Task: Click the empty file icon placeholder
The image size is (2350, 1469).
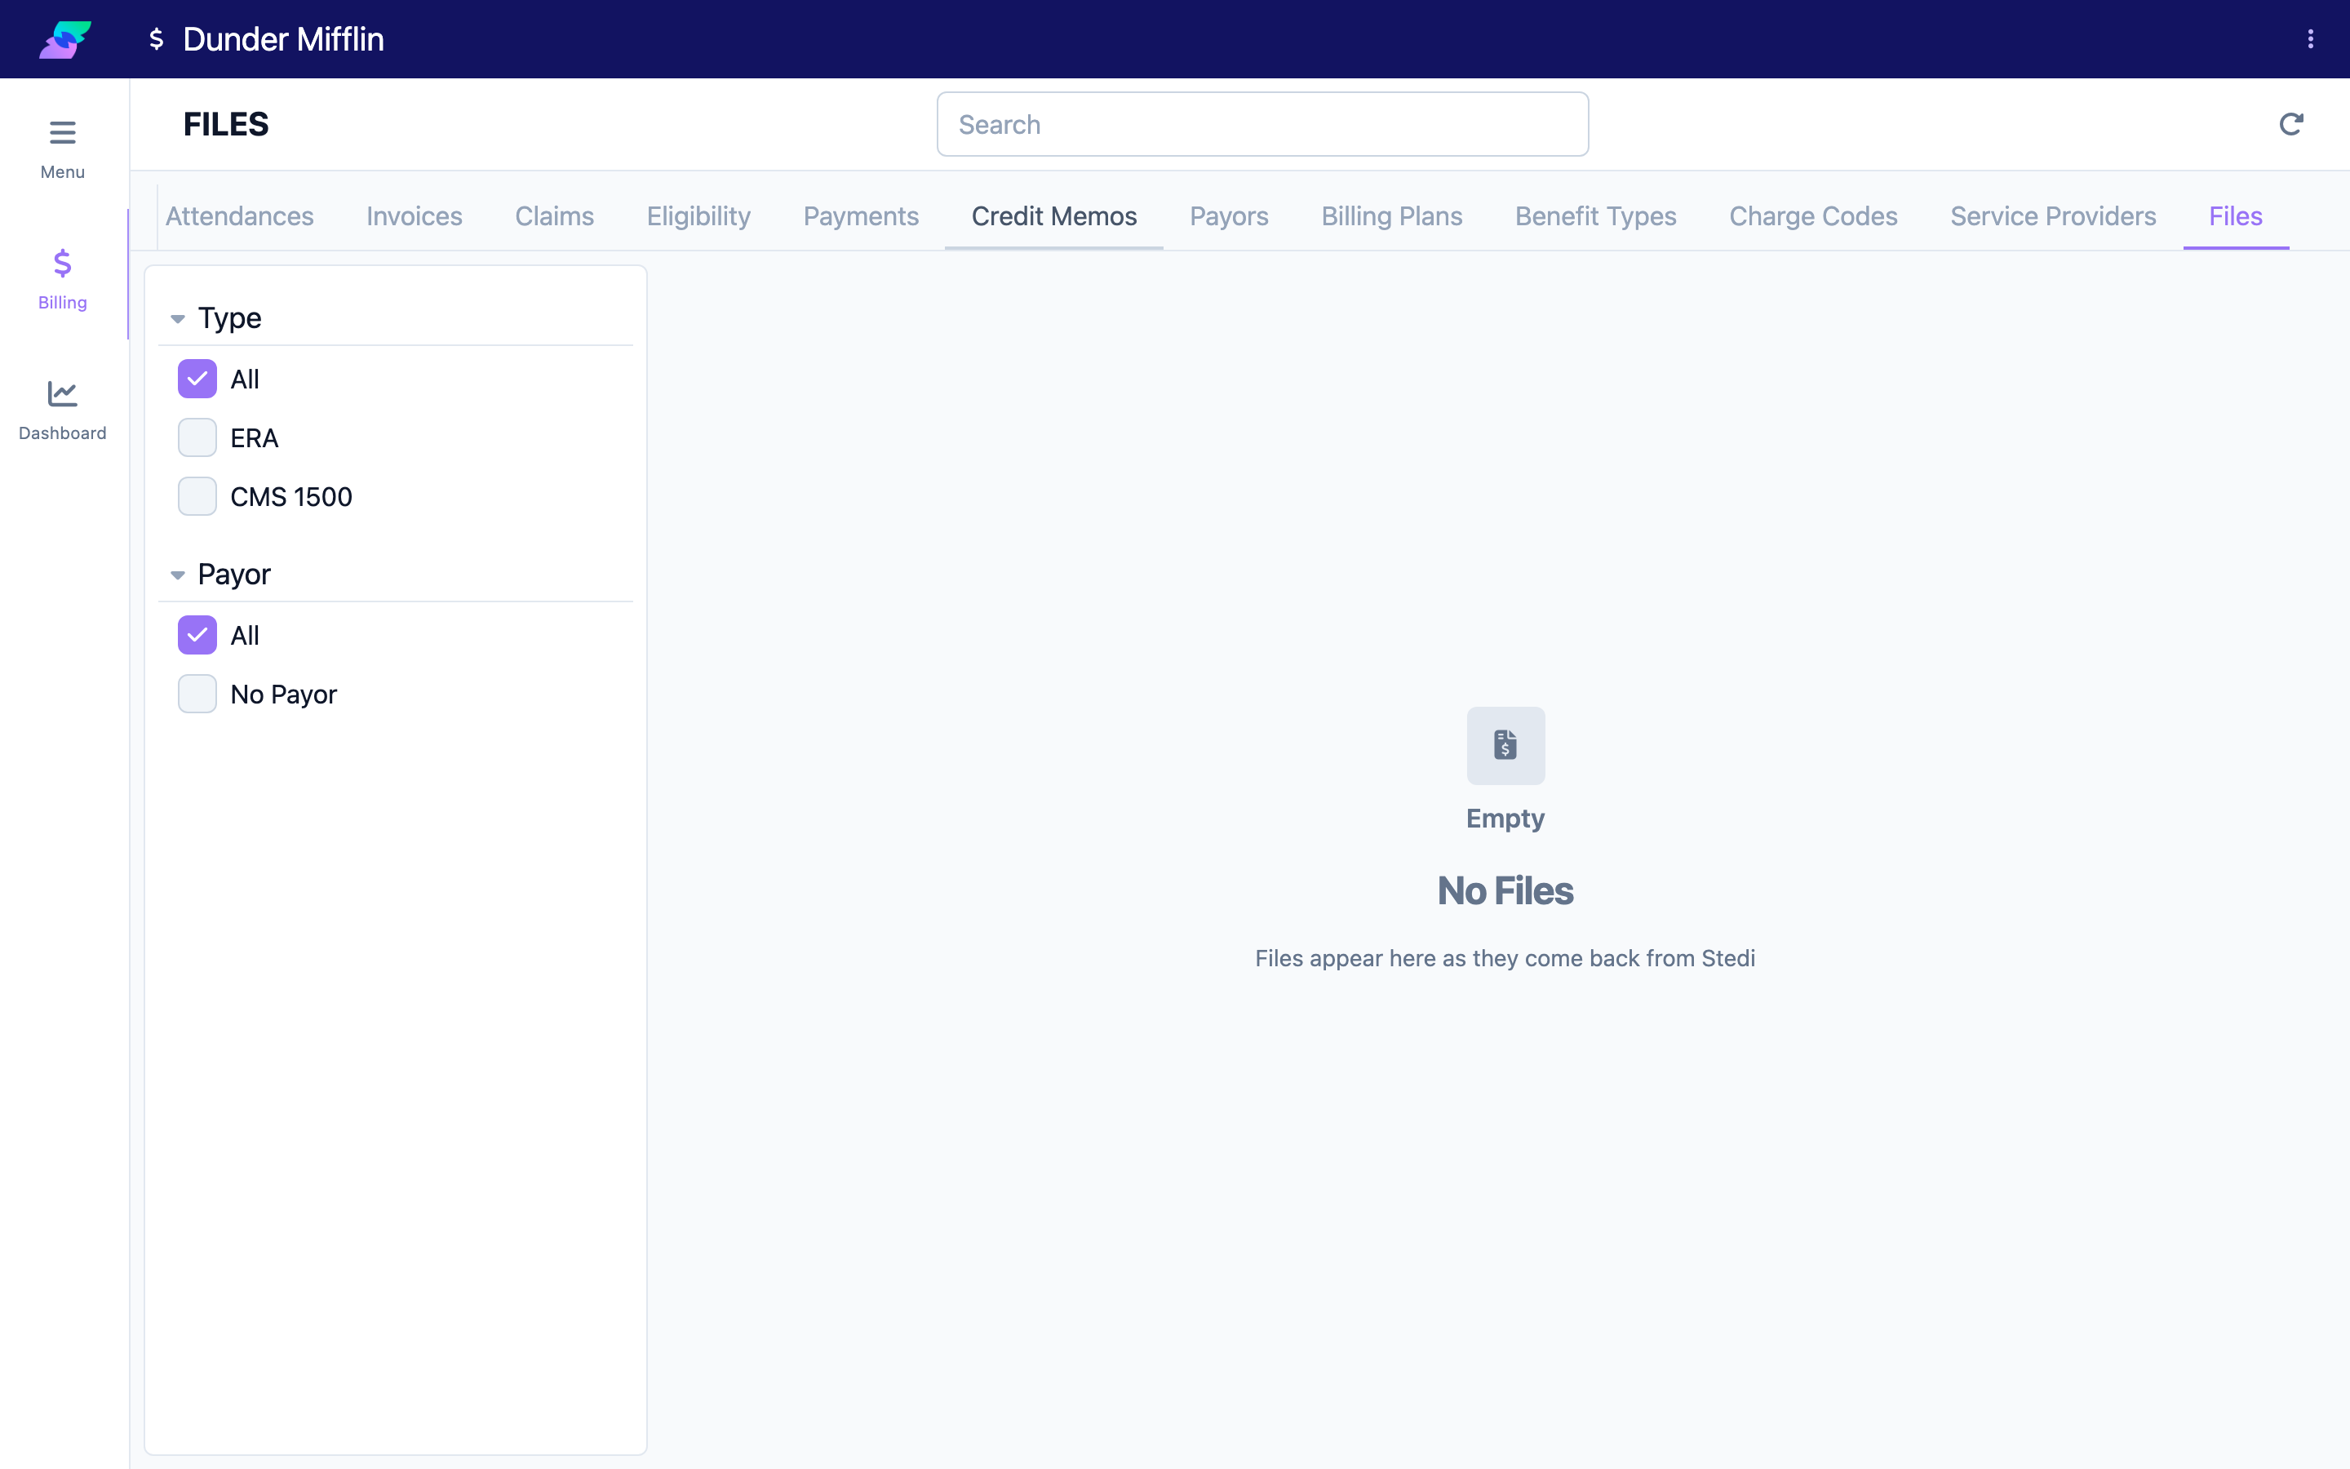Action: tap(1505, 745)
